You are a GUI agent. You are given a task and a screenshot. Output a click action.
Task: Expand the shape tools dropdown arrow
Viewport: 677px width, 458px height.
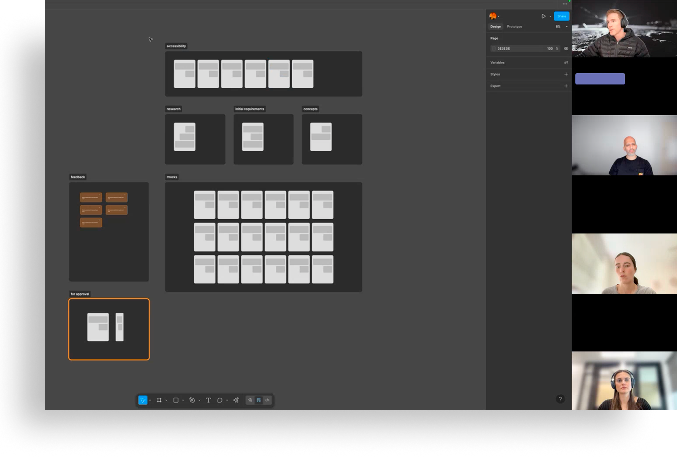coord(183,400)
